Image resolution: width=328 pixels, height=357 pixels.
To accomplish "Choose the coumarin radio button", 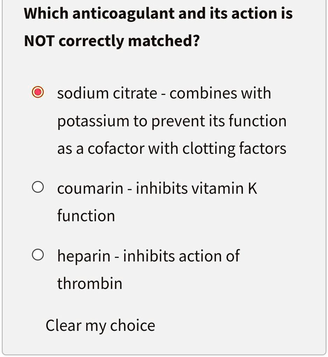I will pyautogui.click(x=38, y=187).
